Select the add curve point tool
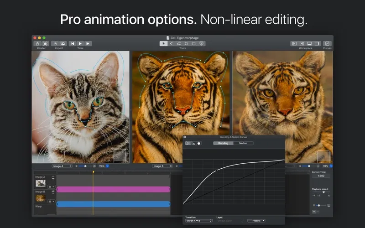 click(x=193, y=143)
